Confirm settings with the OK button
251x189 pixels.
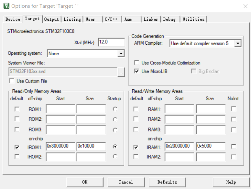[85, 182]
